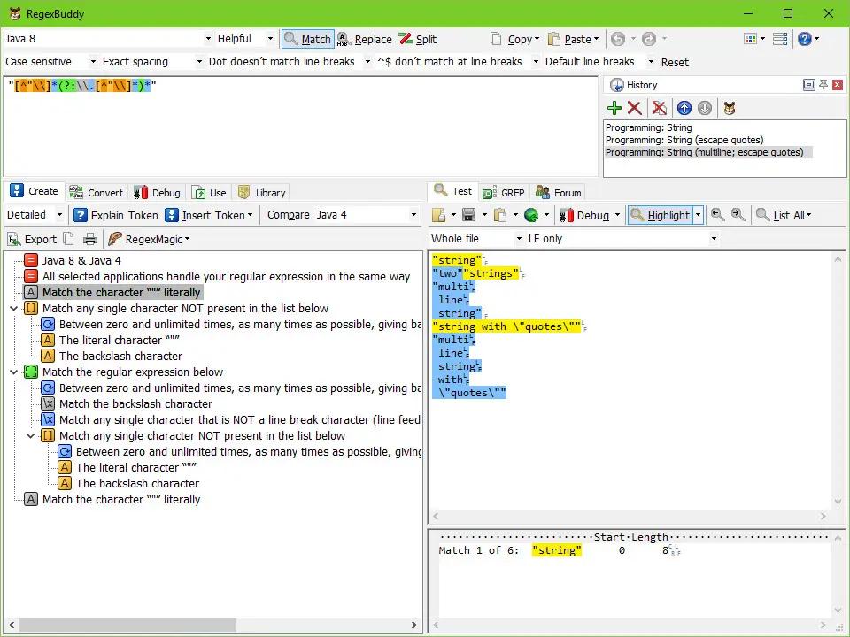Open the LF only line break dropdown
The height and width of the screenshot is (637, 850).
click(x=622, y=238)
